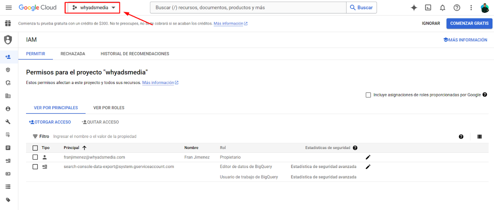
Task: Select the franjimenez@whyadsmedia.com row checkbox
Action: click(x=35, y=157)
